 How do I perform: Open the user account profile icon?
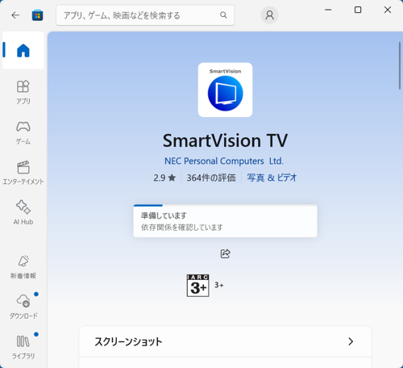269,15
